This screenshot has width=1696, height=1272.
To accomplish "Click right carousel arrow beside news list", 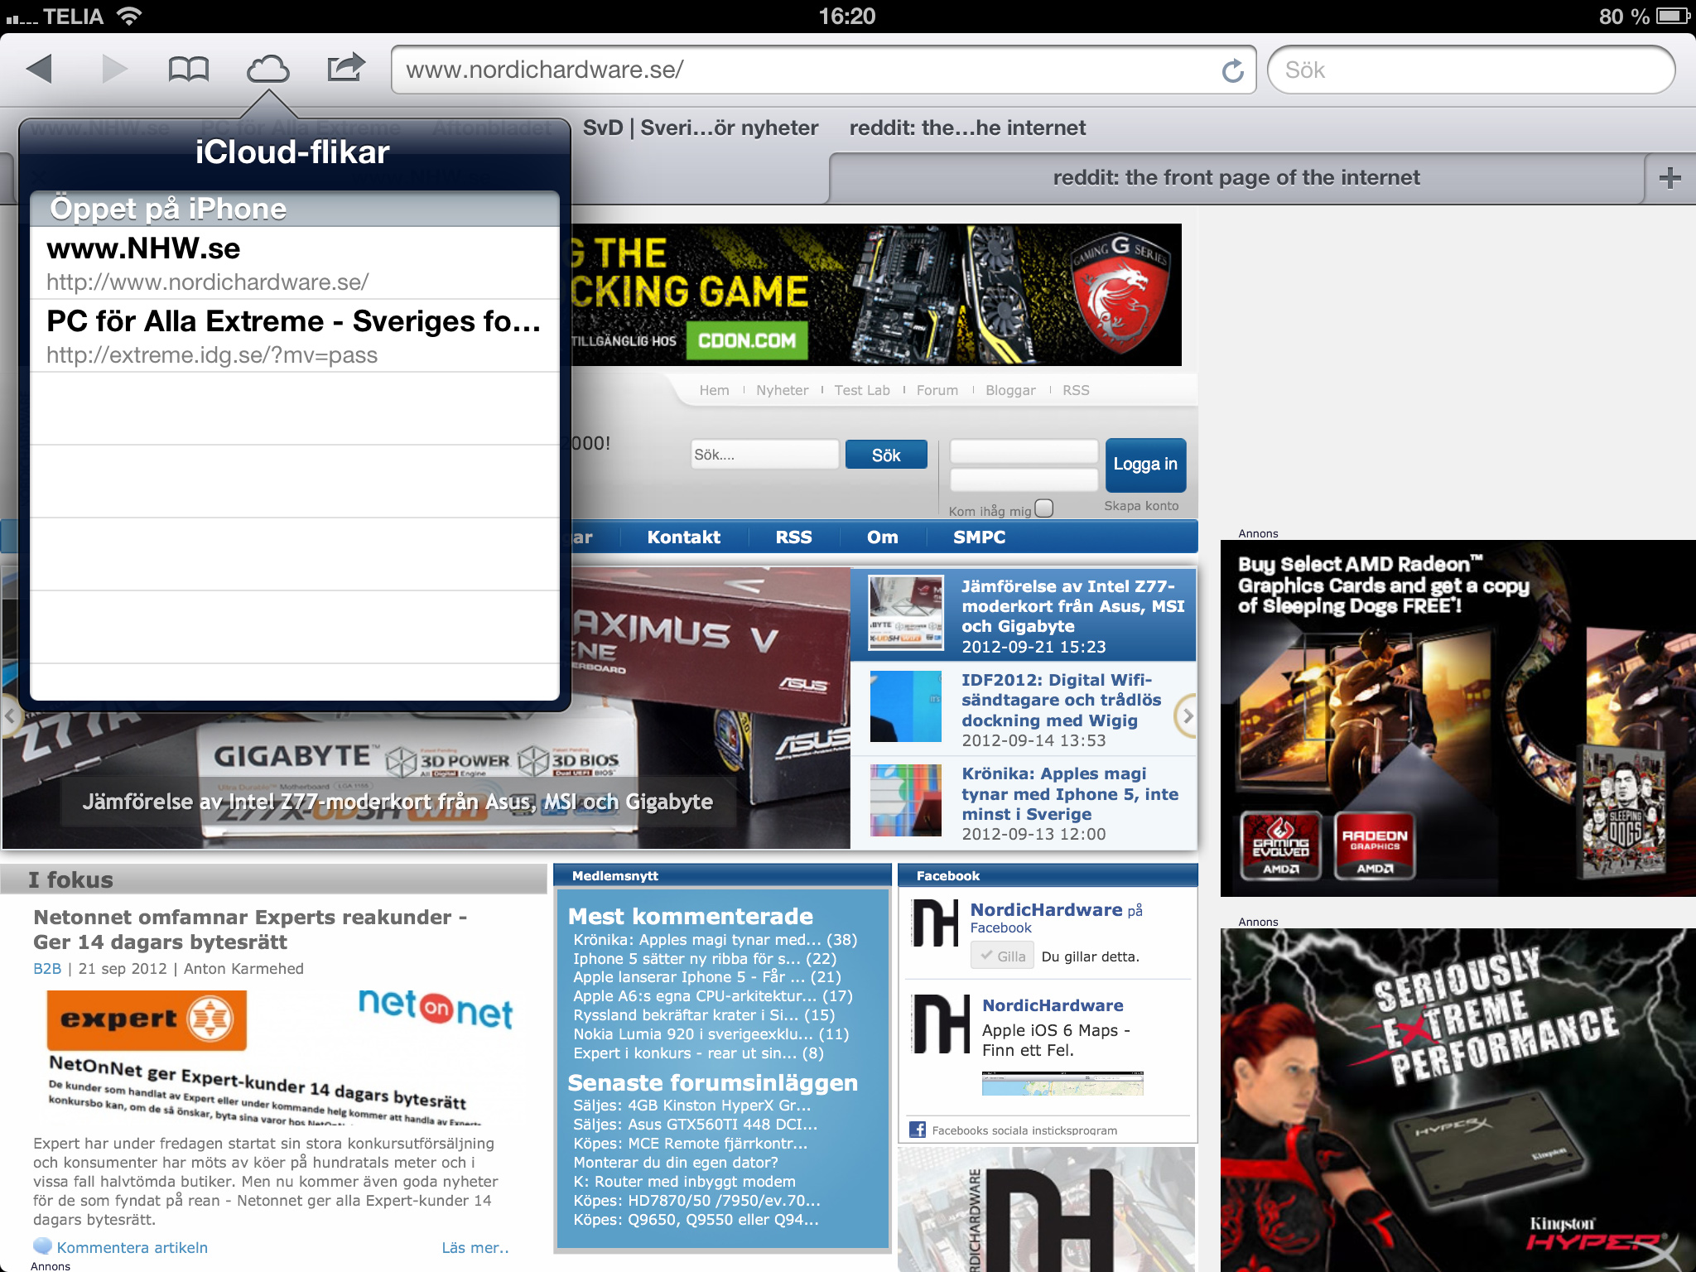I will coord(1187,716).
